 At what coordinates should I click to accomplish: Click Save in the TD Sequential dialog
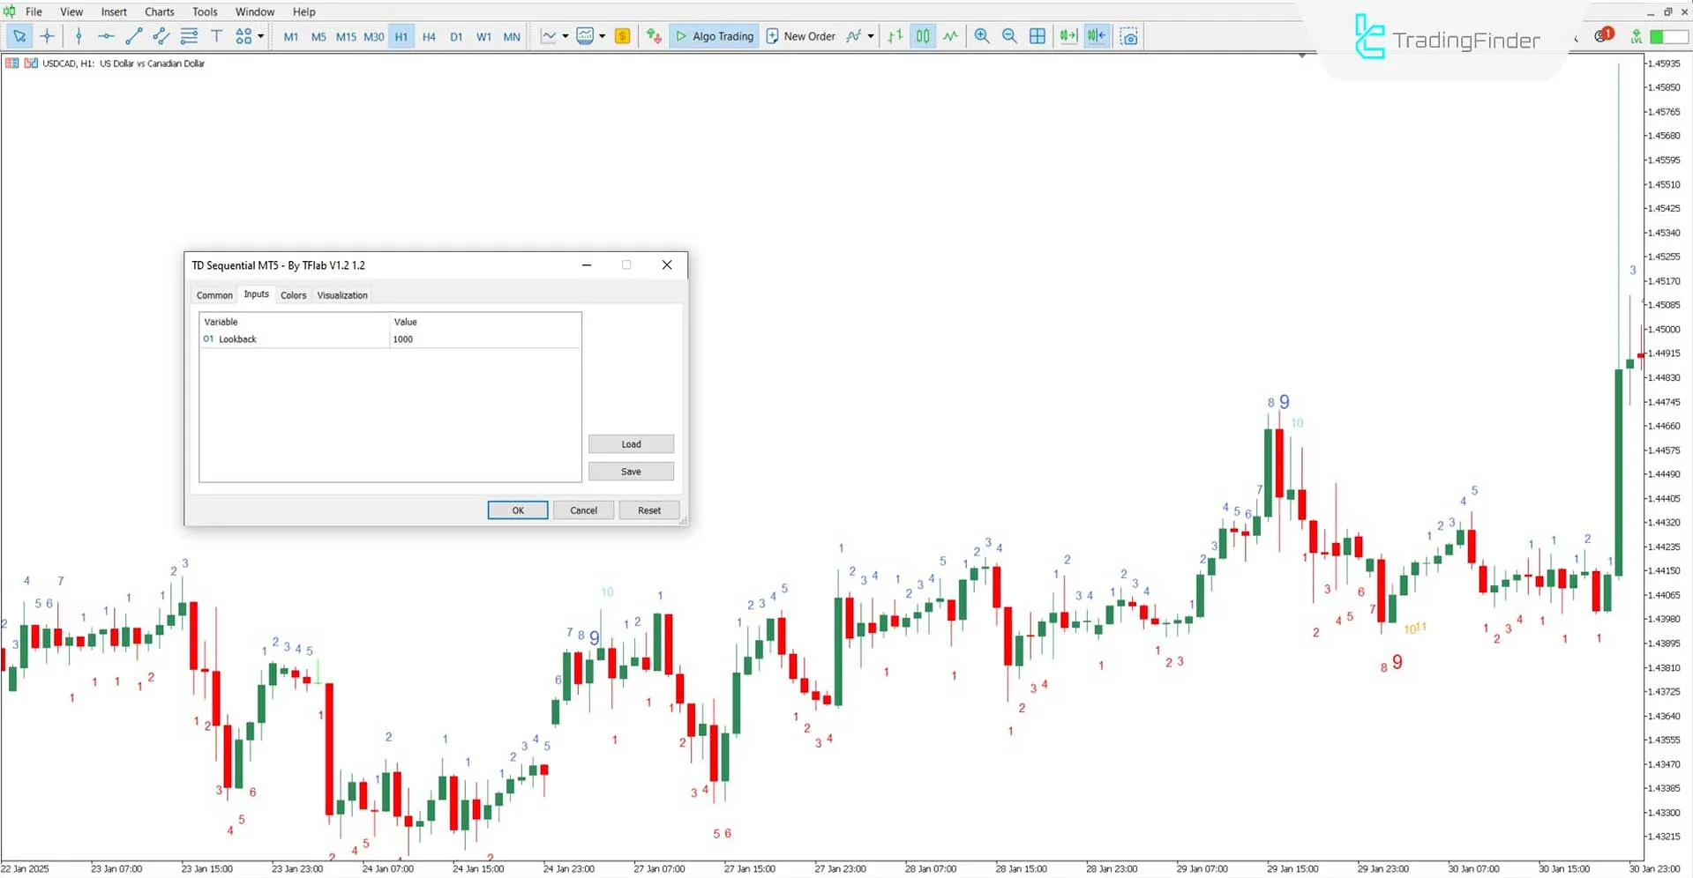[x=630, y=471]
